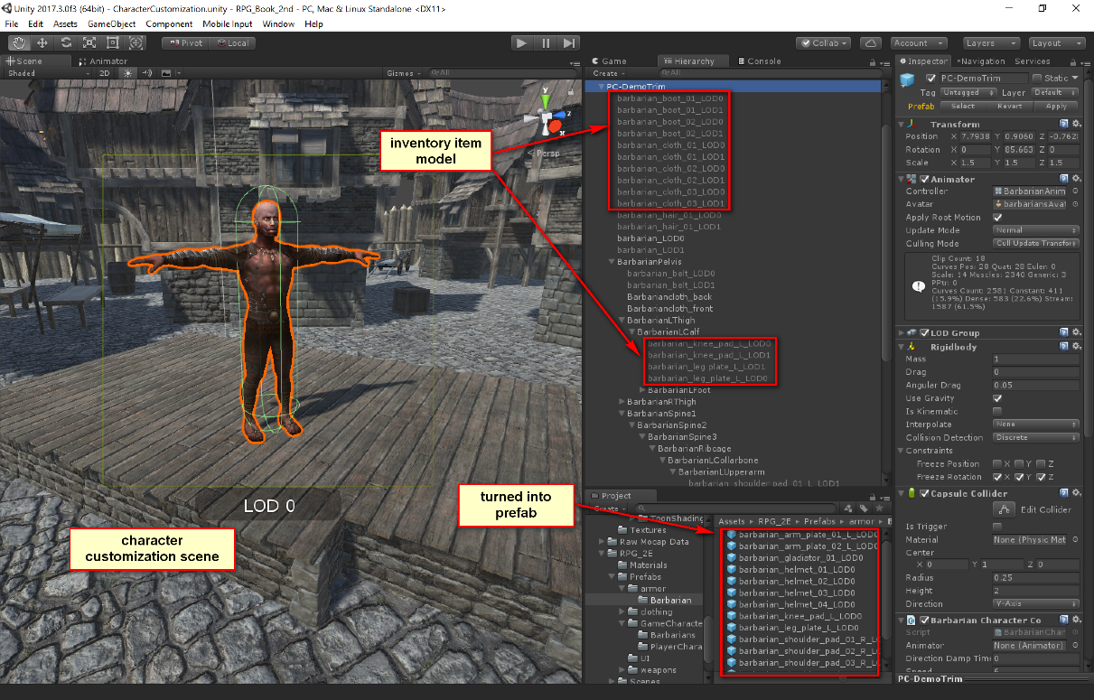Screen dimensions: 1094x700
Task: Select barbarian_gladiator_01_LOD0 prefab icon
Action: click(x=731, y=558)
